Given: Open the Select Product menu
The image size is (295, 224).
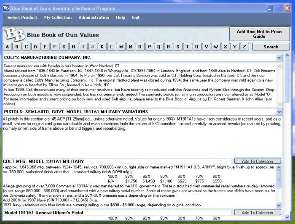Looking at the screenshot, I should 22,18.
